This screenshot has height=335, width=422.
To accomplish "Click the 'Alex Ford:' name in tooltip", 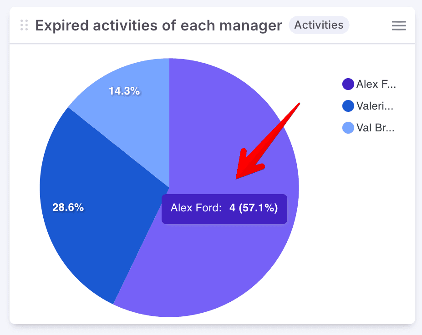I will coord(196,208).
